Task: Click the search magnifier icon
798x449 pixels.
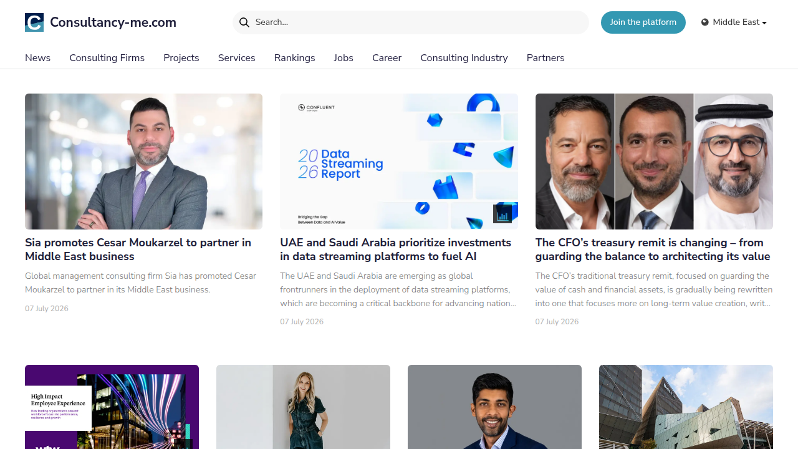Action: pyautogui.click(x=244, y=22)
